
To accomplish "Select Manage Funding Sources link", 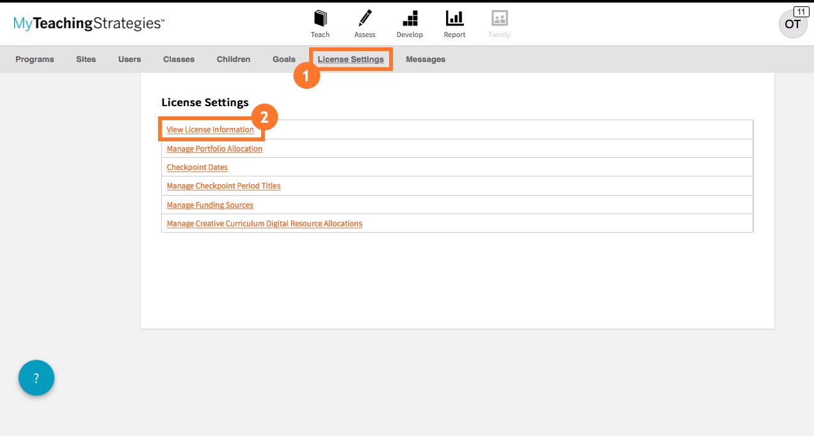I will click(x=210, y=205).
